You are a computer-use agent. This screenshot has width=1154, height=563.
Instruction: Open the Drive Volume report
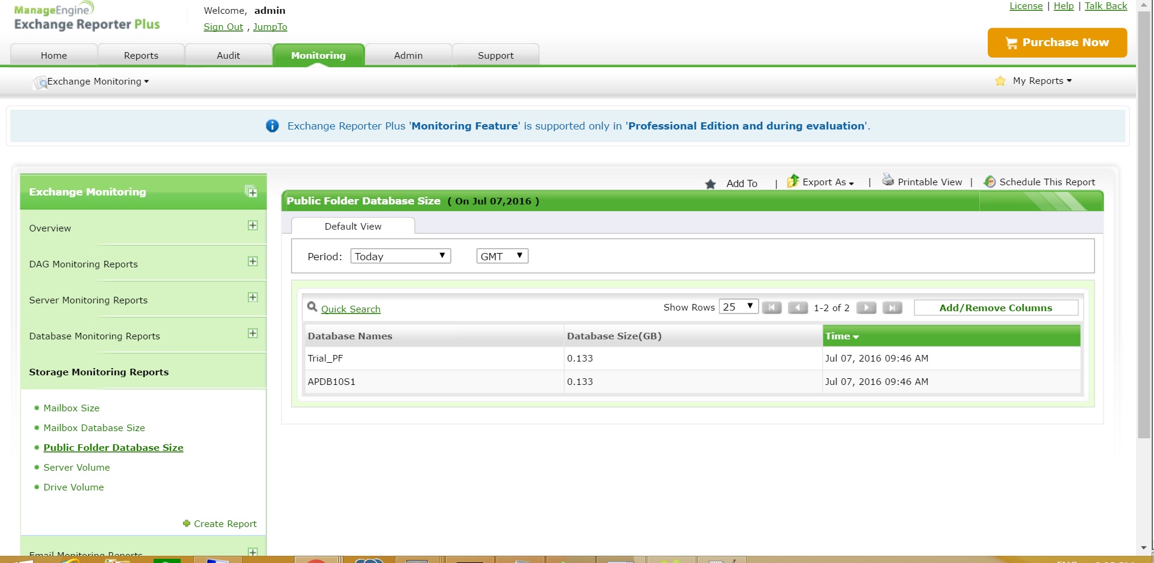pyautogui.click(x=74, y=487)
